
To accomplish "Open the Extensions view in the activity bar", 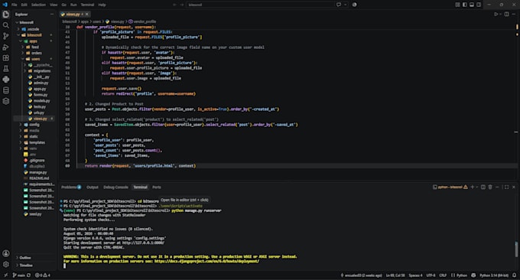I will tap(5, 58).
